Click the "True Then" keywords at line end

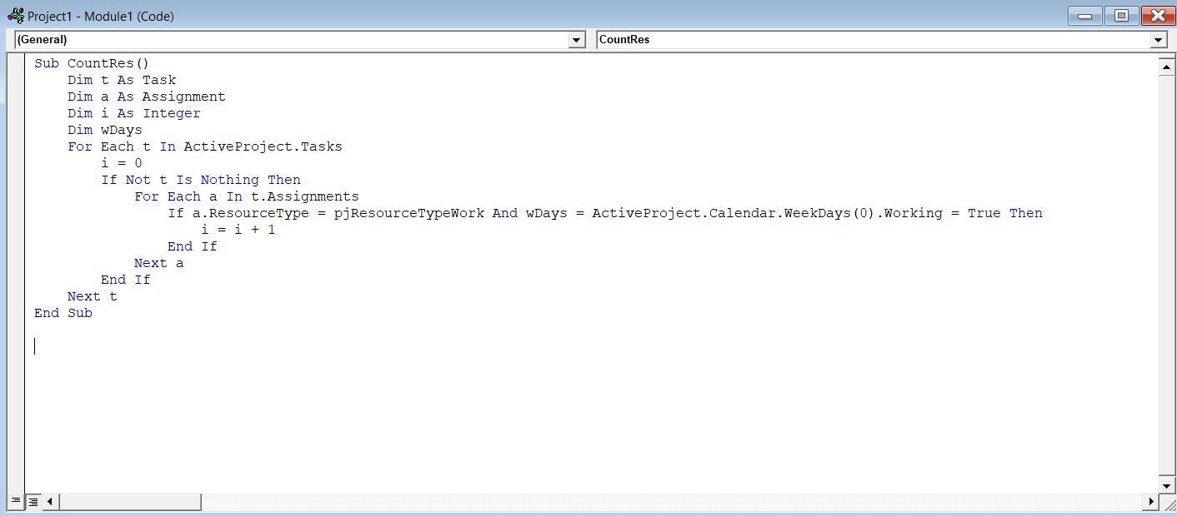1005,213
